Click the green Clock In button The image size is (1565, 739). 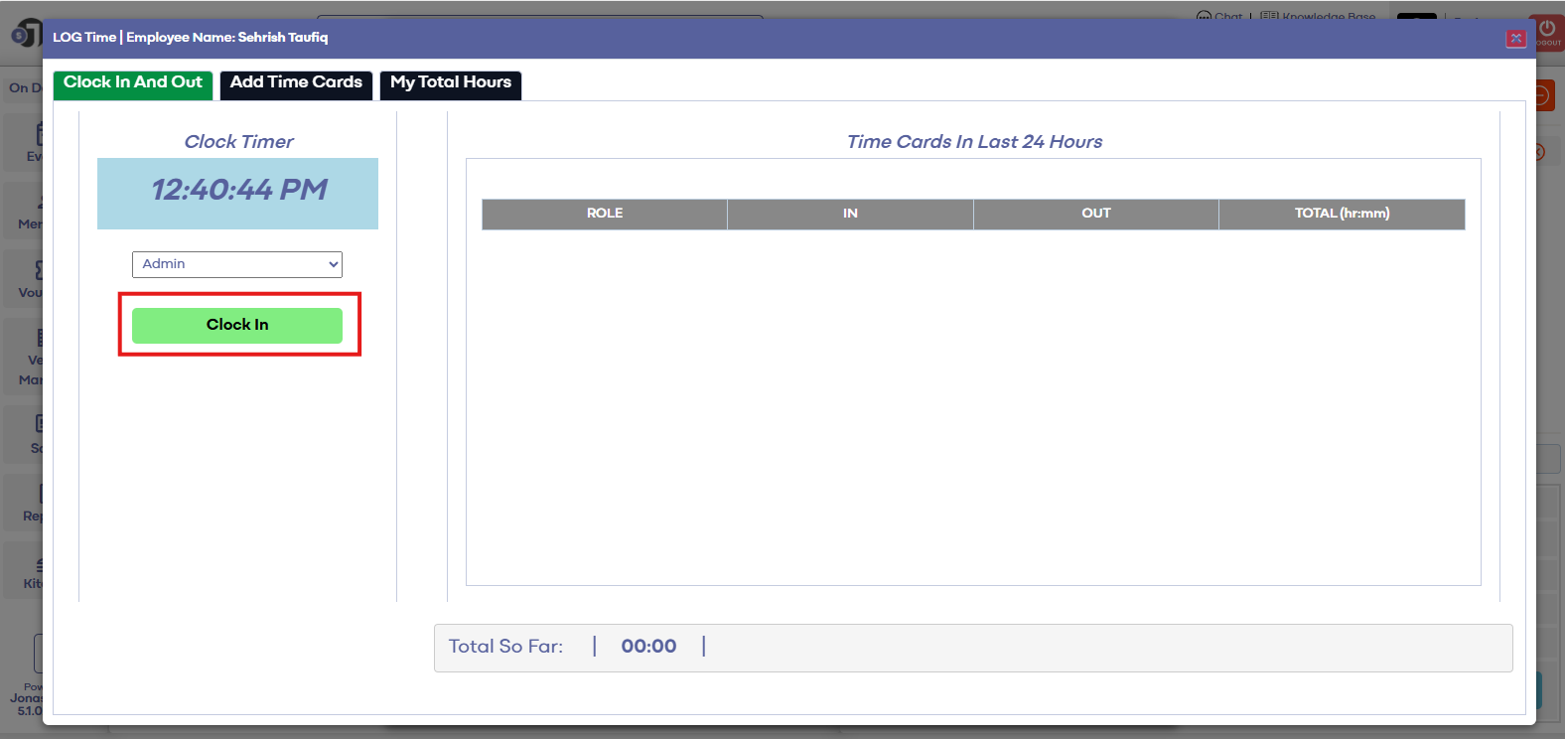coord(237,325)
